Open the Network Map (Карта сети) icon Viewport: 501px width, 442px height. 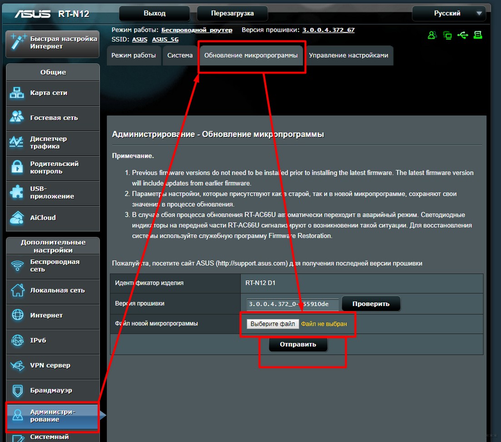tap(17, 93)
